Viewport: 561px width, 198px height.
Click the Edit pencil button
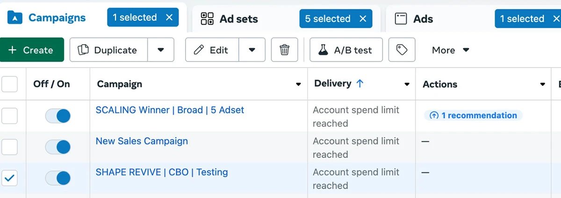click(x=212, y=50)
